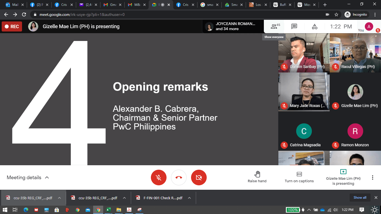Open the three-dot more options menu
The height and width of the screenshot is (214, 381).
tap(372, 177)
